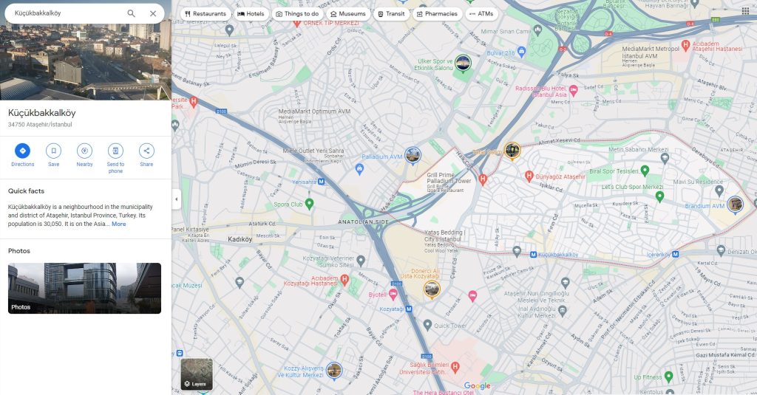Open the Photos thumbnail
The height and width of the screenshot is (395, 757).
point(84,288)
